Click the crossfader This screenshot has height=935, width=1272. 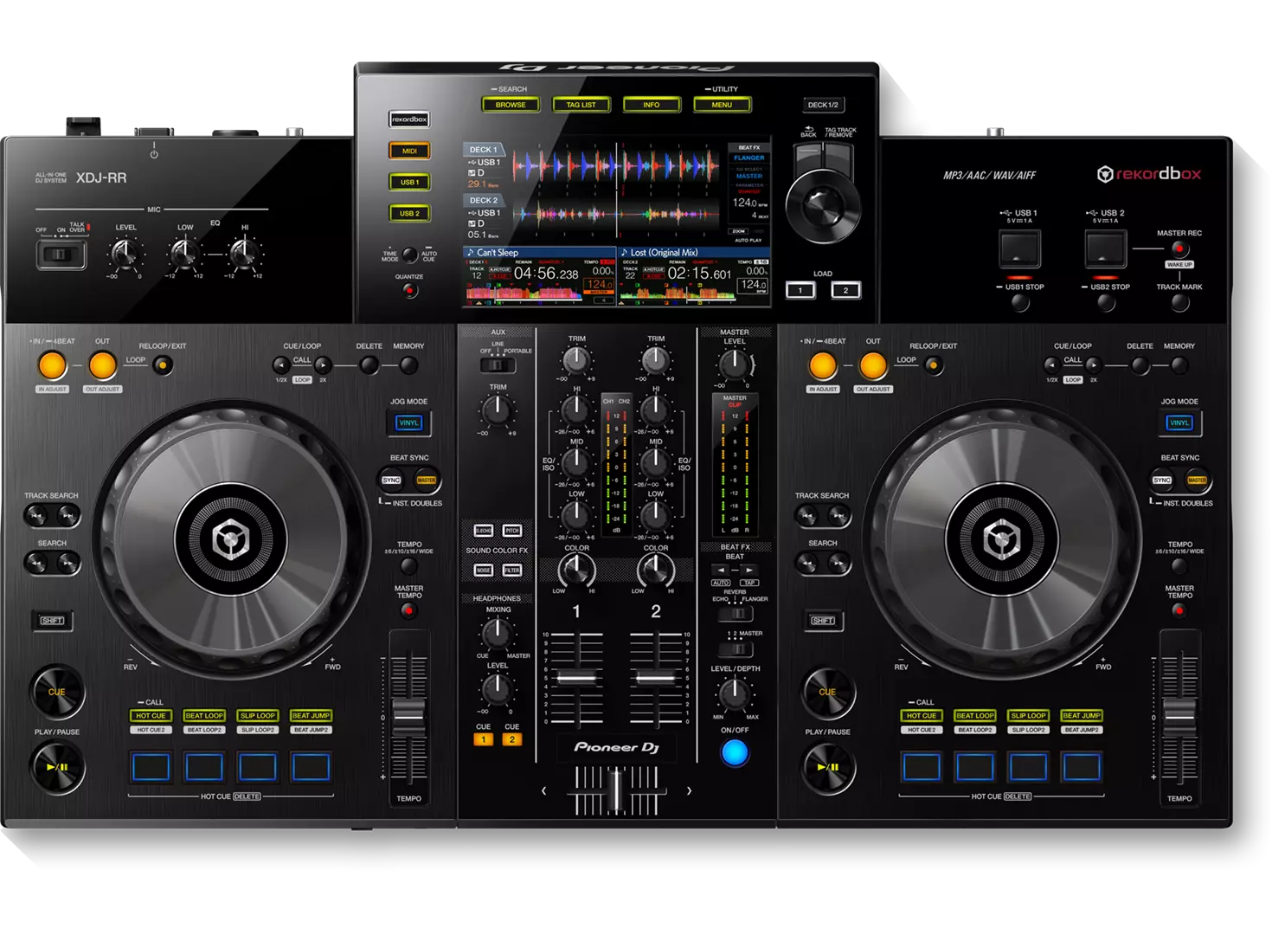pos(616,790)
